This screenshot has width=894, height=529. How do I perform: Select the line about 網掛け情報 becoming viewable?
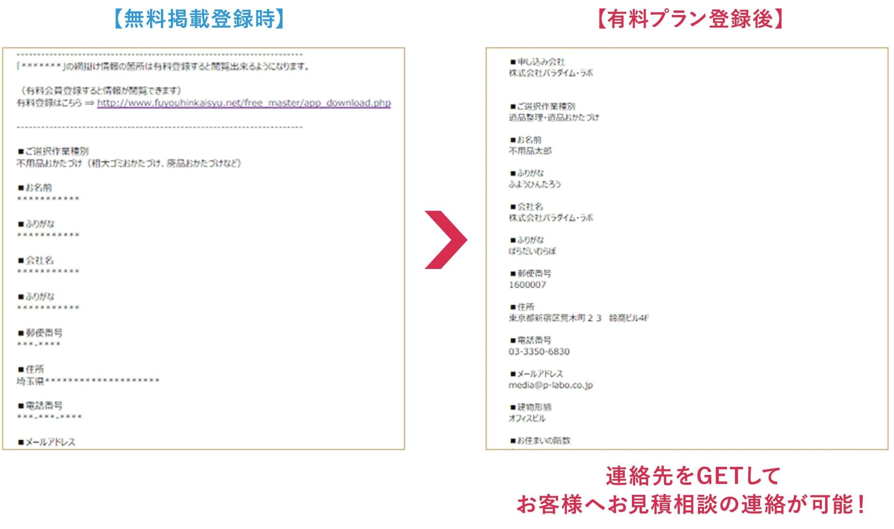pyautogui.click(x=163, y=66)
